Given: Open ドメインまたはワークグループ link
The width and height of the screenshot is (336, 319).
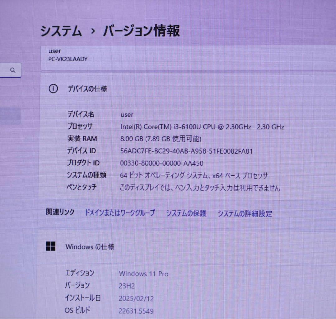Looking at the screenshot, I should 120,212.
